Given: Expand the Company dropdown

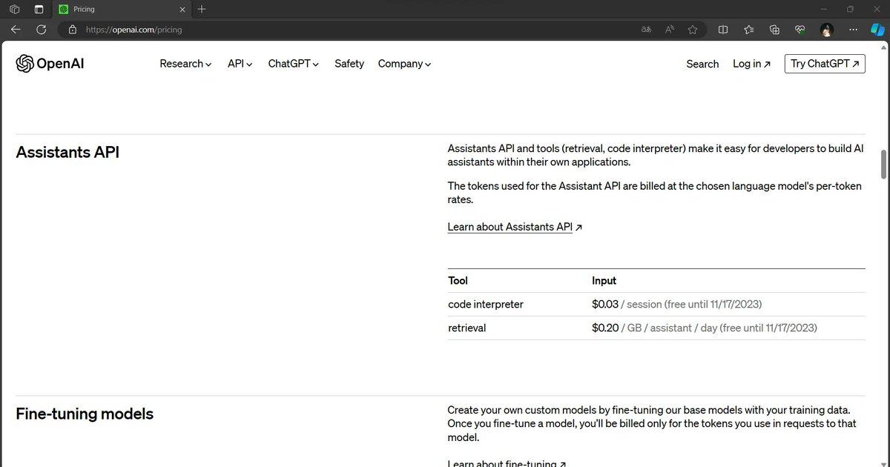Looking at the screenshot, I should point(403,64).
